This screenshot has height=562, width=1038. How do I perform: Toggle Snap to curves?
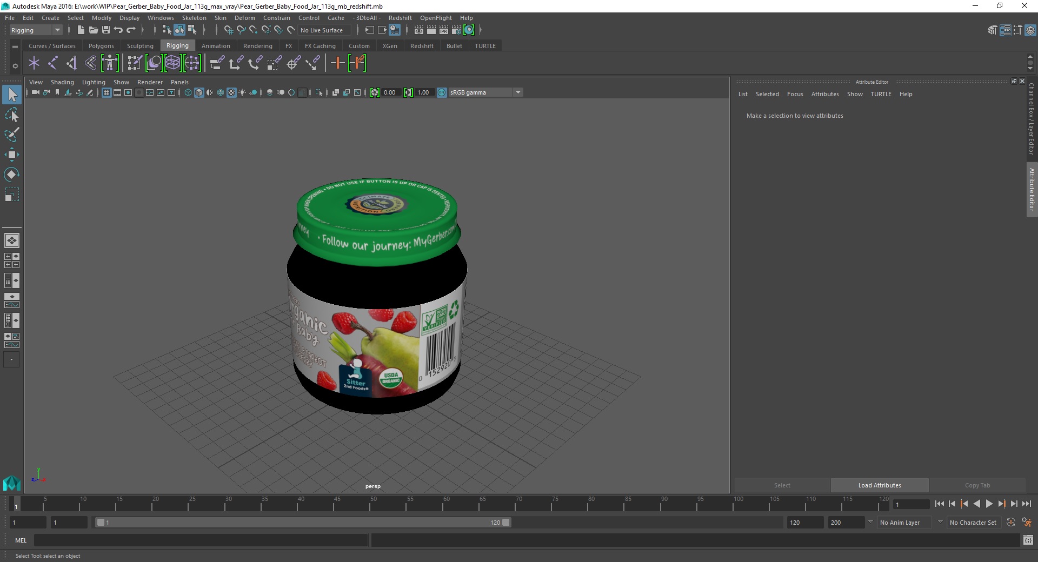pos(241,30)
